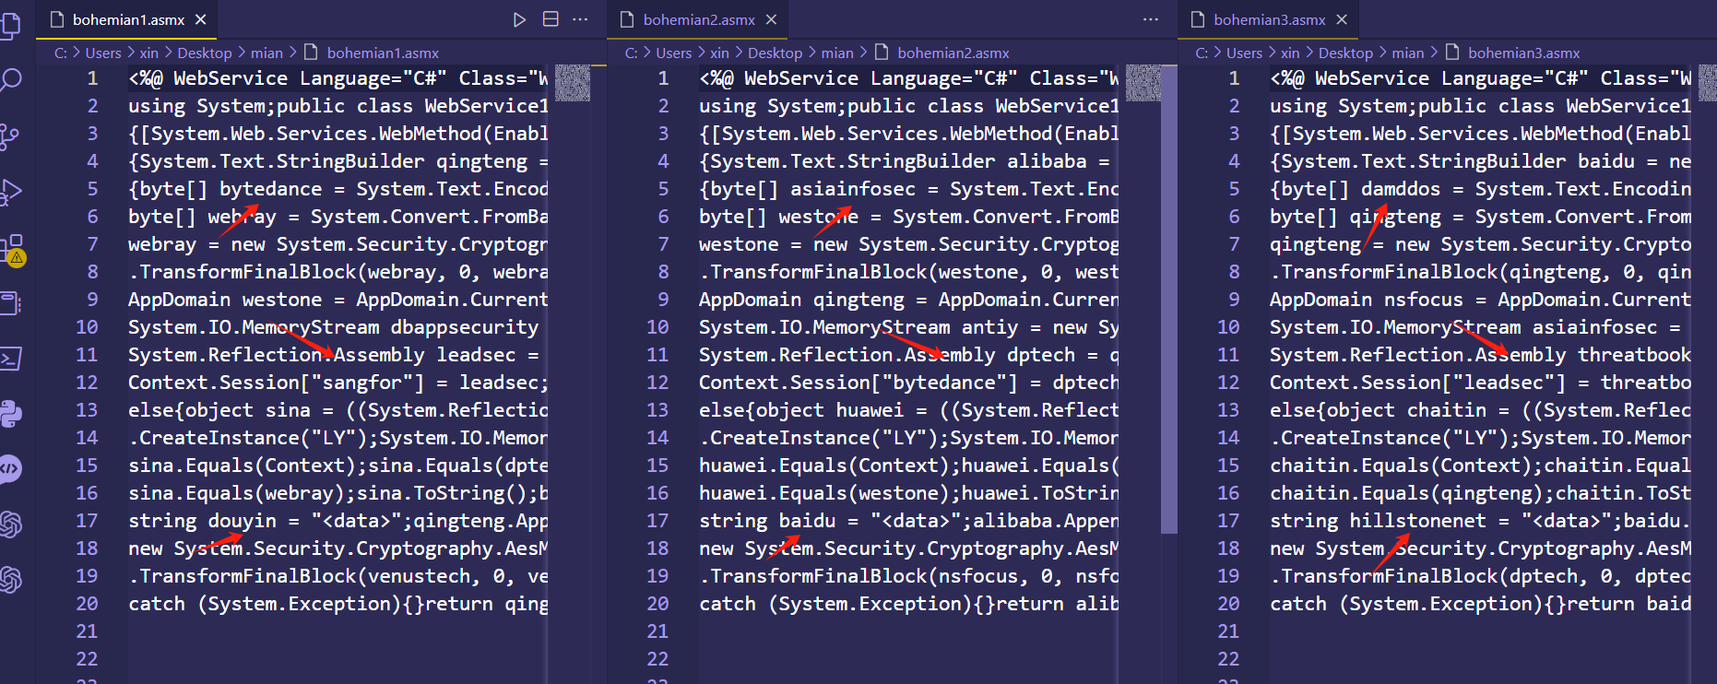Click 'qingteng' variable on line 4 of bohemian1

coord(481,161)
